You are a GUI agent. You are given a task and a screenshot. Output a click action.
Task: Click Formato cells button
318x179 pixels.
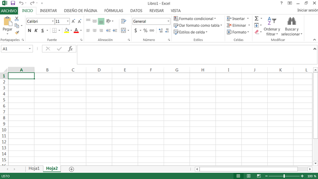click(x=238, y=32)
